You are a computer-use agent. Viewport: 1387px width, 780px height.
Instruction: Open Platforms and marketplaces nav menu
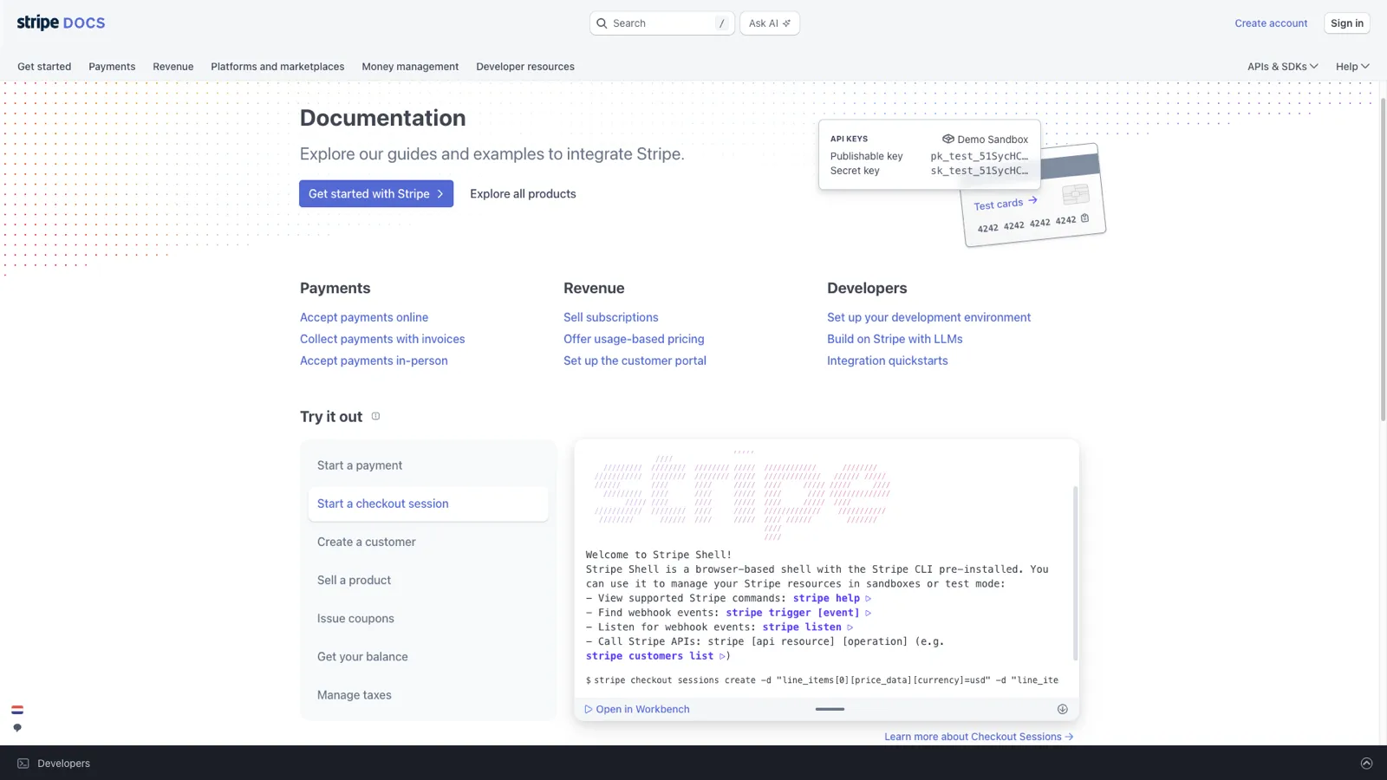click(277, 67)
